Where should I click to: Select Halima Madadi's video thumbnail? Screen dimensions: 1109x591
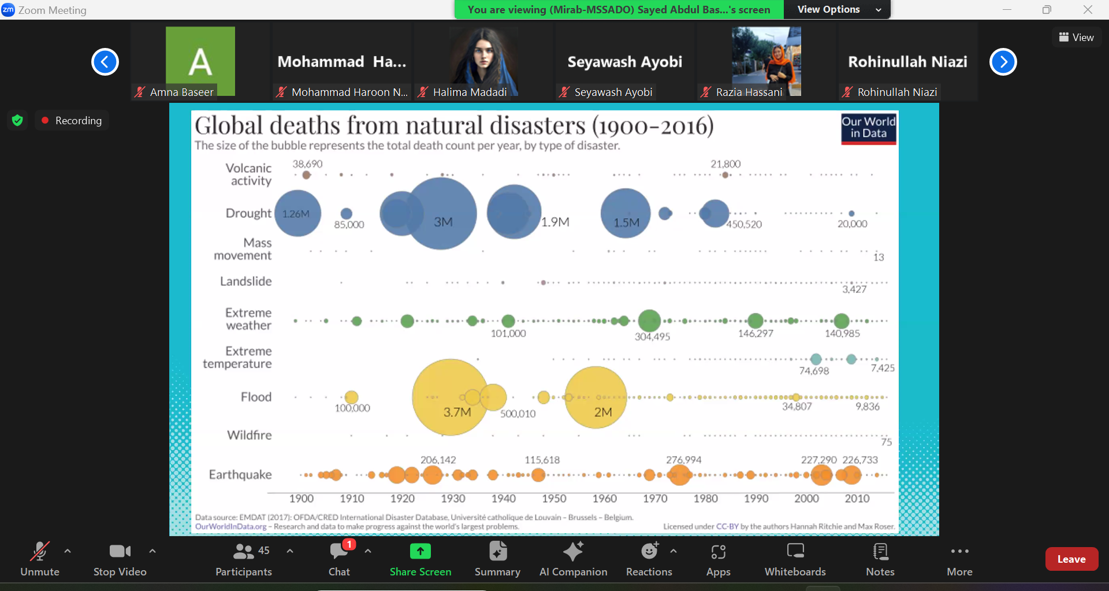[483, 61]
